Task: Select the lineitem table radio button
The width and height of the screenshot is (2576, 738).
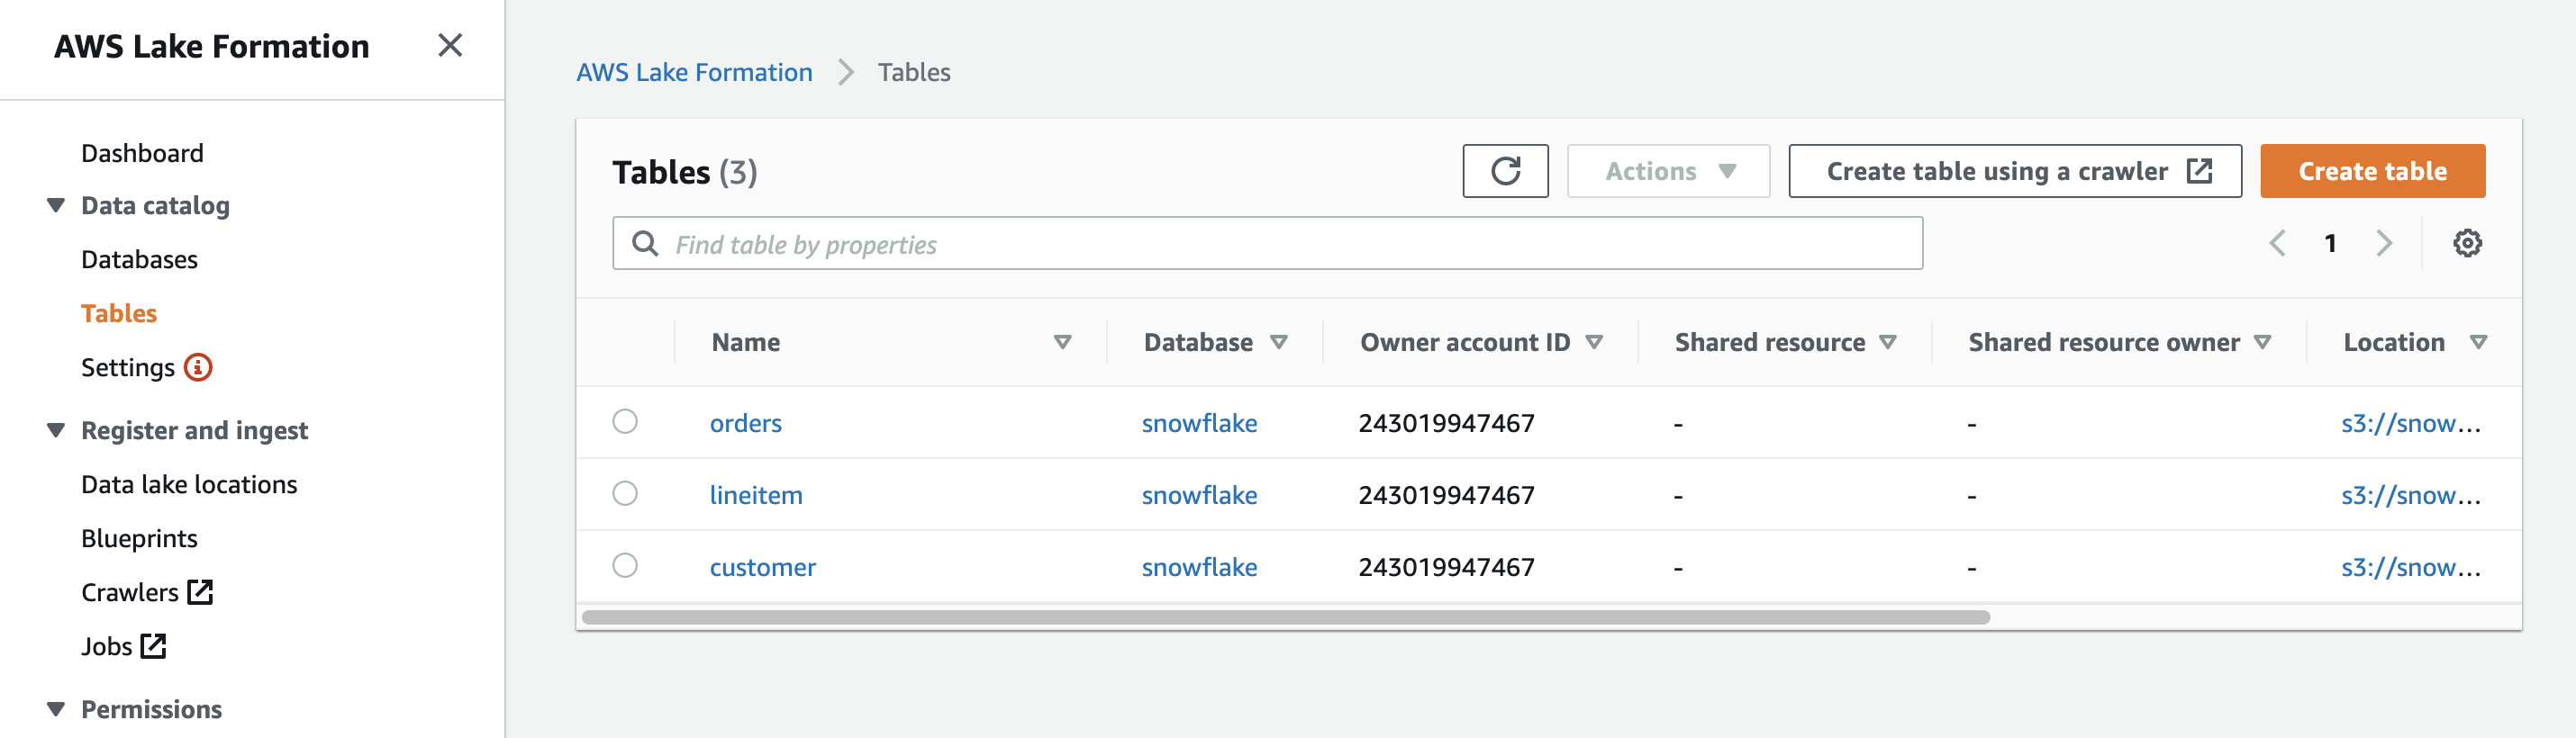Action: 625,493
